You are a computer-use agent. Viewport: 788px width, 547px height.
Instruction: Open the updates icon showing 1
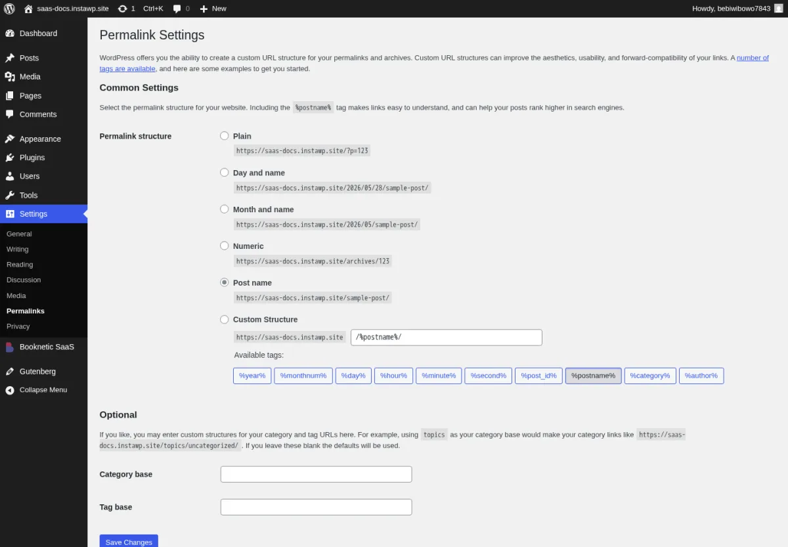pos(123,9)
